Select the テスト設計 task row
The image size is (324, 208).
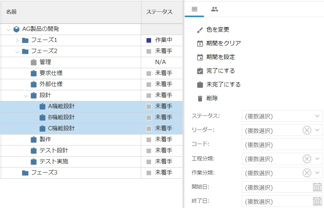coord(54,150)
